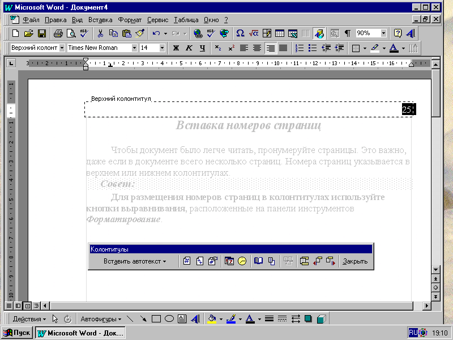The height and width of the screenshot is (340, 453).
Task: Center the text alignment
Action: [x=257, y=48]
